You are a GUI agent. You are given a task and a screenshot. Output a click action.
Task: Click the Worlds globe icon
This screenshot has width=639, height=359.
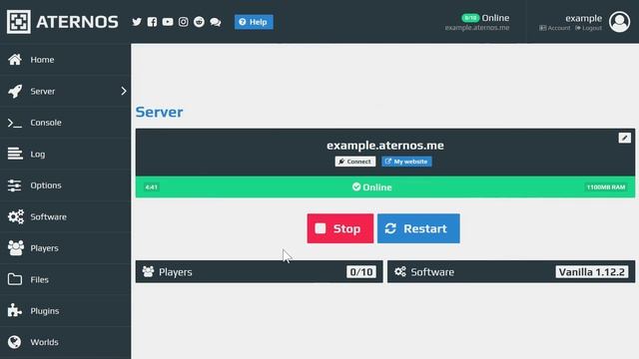[14, 342]
